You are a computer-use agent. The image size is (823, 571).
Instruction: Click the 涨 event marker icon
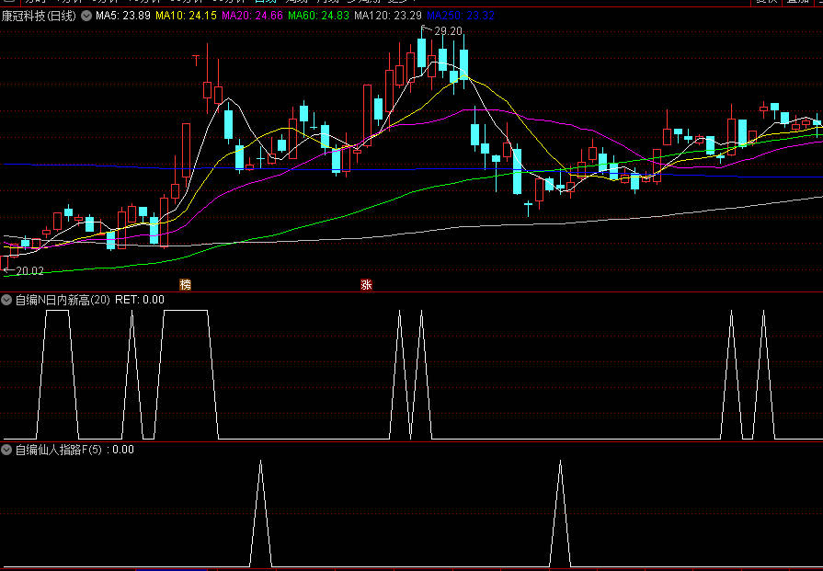(x=366, y=285)
